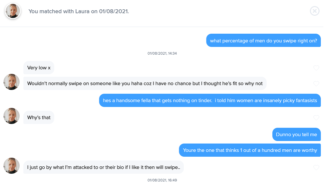
Task: Click the "Dunno you tell me" bubble
Action: 296,134
